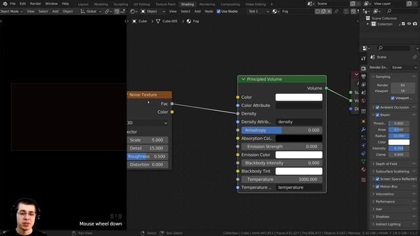The width and height of the screenshot is (420, 236).
Task: Open the Render menu
Action: [x=35, y=4]
